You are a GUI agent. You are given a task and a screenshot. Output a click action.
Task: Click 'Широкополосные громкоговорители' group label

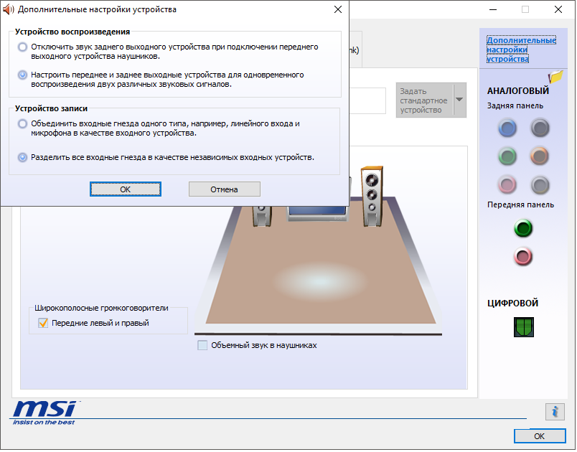coord(101,309)
